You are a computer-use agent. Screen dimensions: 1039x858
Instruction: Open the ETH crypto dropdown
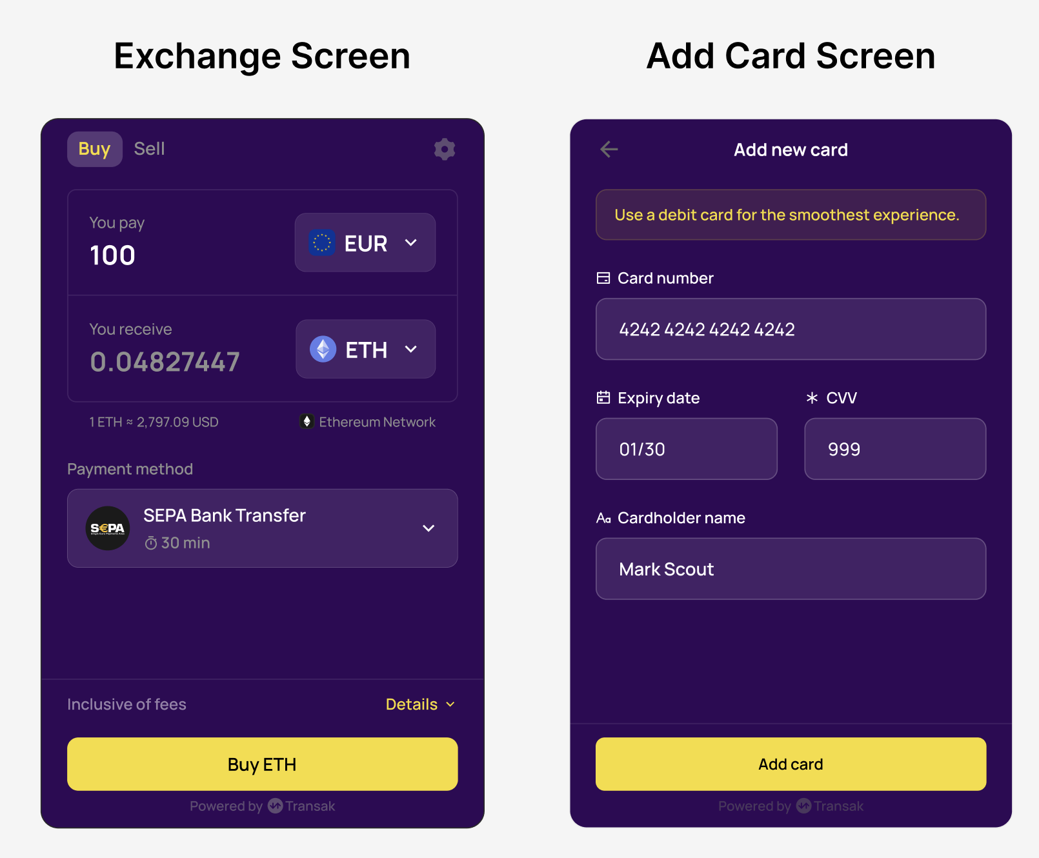click(365, 349)
